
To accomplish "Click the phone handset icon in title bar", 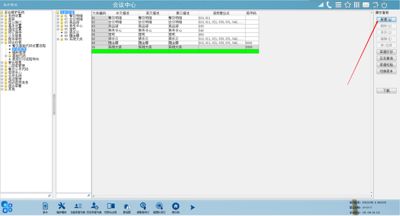I will pos(329,5).
